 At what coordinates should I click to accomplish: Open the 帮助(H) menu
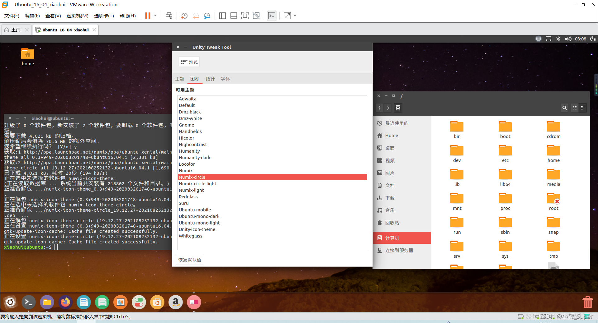(128, 16)
